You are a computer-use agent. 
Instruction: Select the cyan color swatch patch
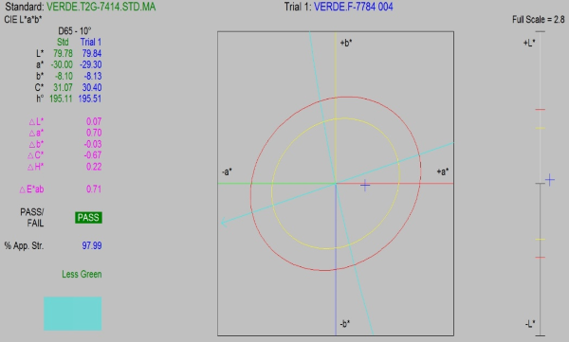73,314
